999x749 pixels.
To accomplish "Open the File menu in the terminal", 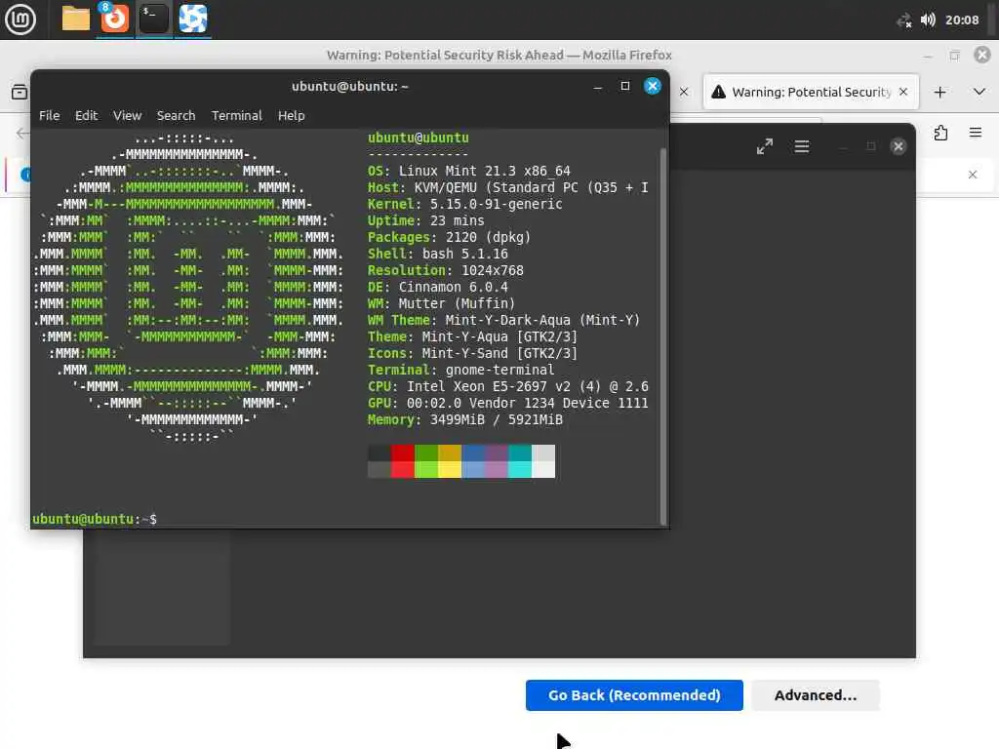I will click(x=49, y=115).
